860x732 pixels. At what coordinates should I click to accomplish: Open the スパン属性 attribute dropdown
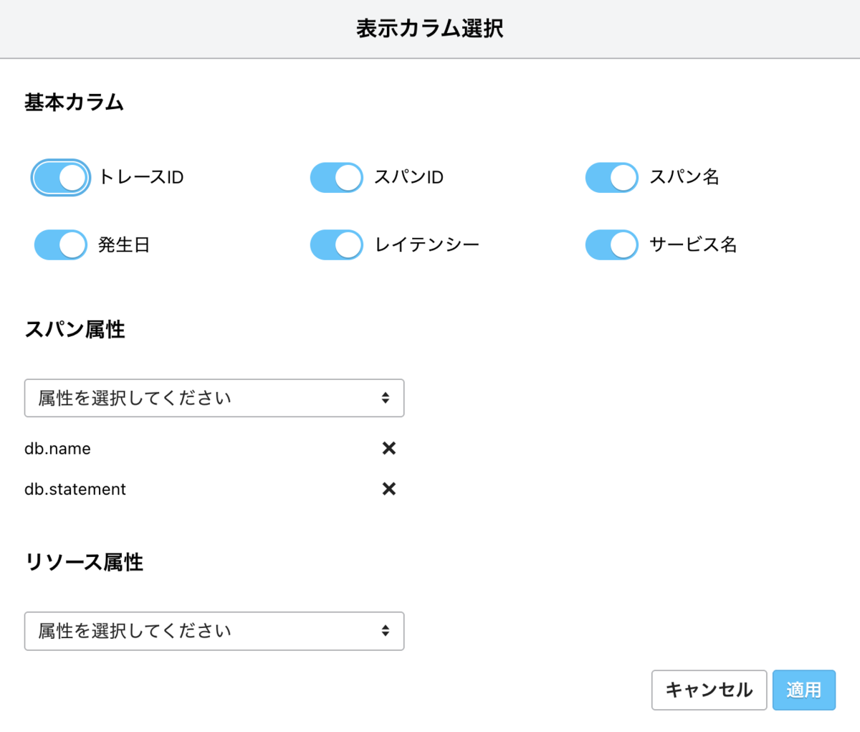point(214,398)
